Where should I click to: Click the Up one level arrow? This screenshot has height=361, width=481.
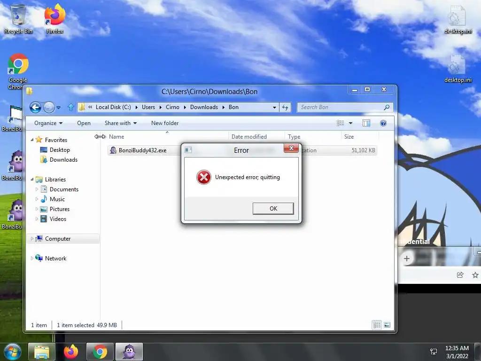point(70,107)
